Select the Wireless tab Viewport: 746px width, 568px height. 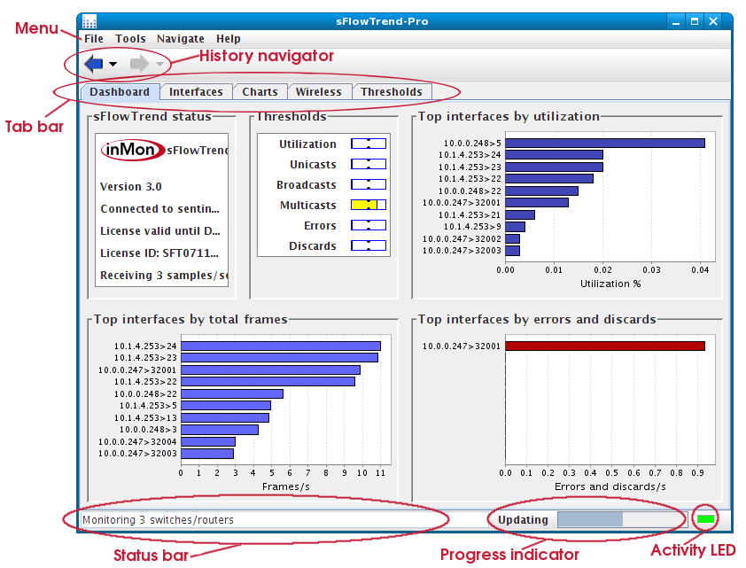(318, 91)
